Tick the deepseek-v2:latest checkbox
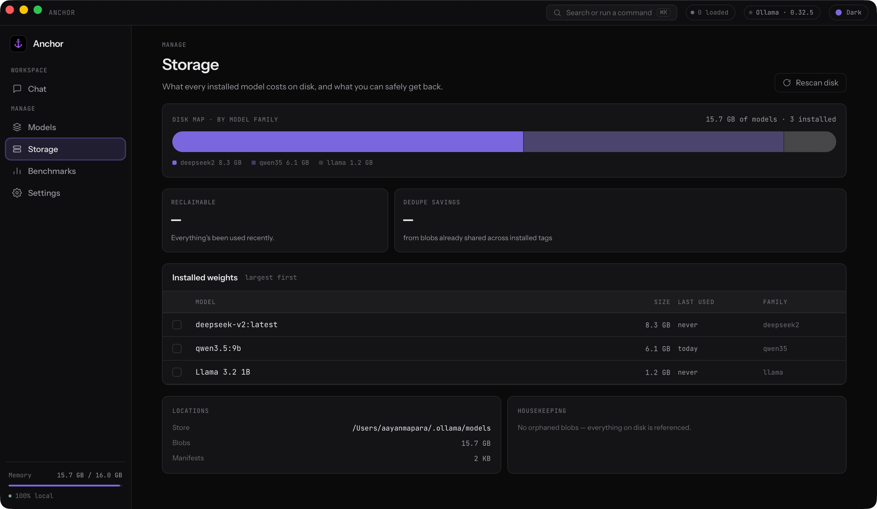This screenshot has width=877, height=509. pos(177,324)
